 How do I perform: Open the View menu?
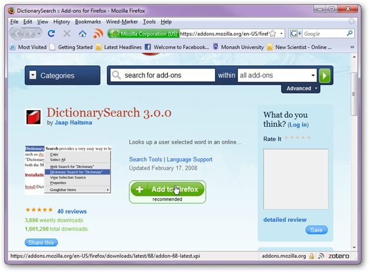tap(42, 22)
